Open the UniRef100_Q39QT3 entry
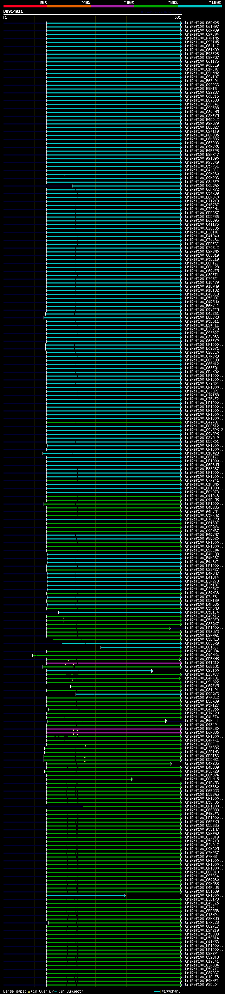The height and width of the screenshot is (994, 225). 201,958
